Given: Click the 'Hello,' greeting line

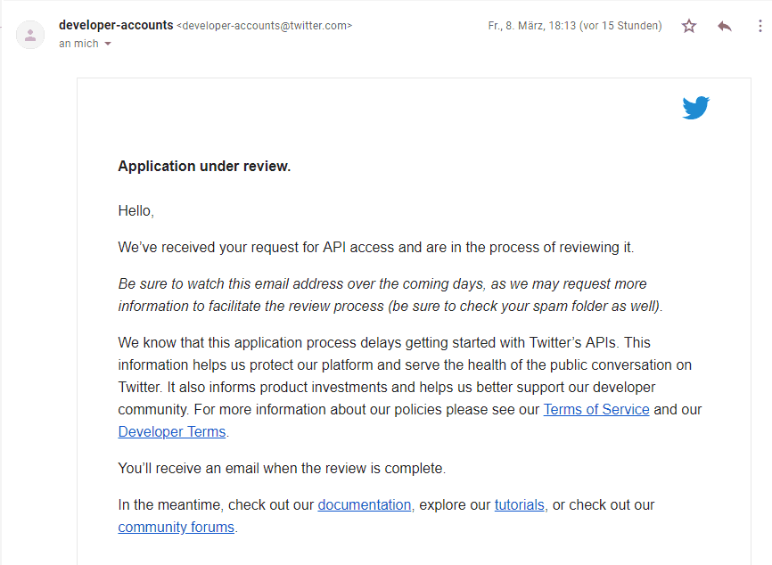Looking at the screenshot, I should 136,210.
